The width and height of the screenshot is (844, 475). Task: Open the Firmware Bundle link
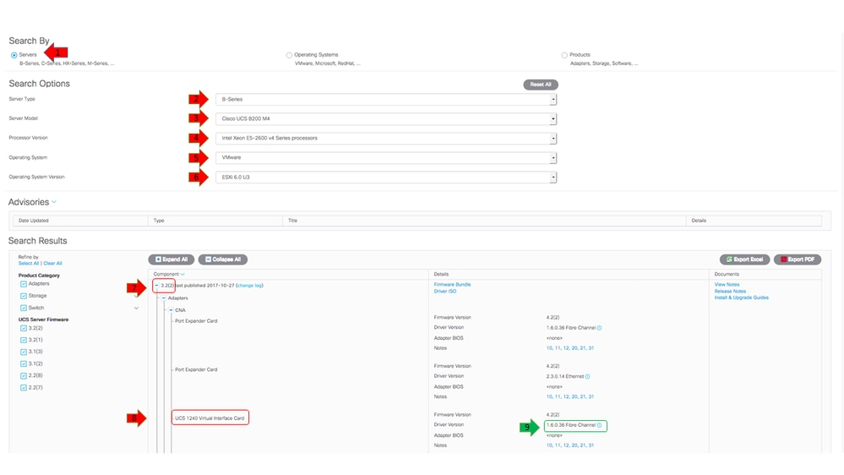click(452, 284)
